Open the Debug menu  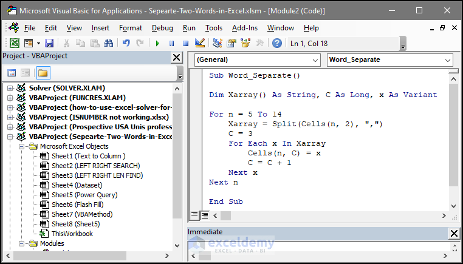pyautogui.click(x=162, y=28)
